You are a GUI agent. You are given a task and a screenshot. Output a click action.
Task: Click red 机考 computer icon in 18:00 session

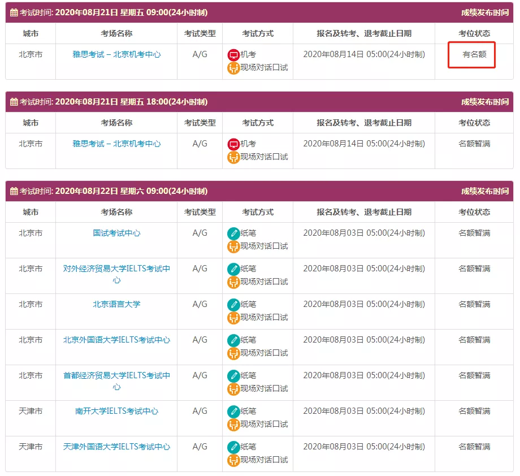233,144
